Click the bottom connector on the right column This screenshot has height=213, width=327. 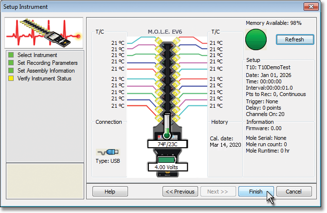click(x=176, y=118)
